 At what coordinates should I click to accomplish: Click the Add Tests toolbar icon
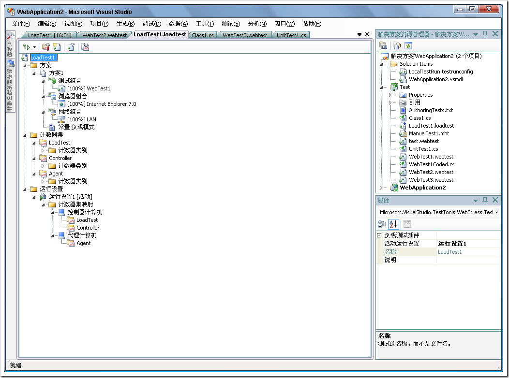(x=71, y=47)
